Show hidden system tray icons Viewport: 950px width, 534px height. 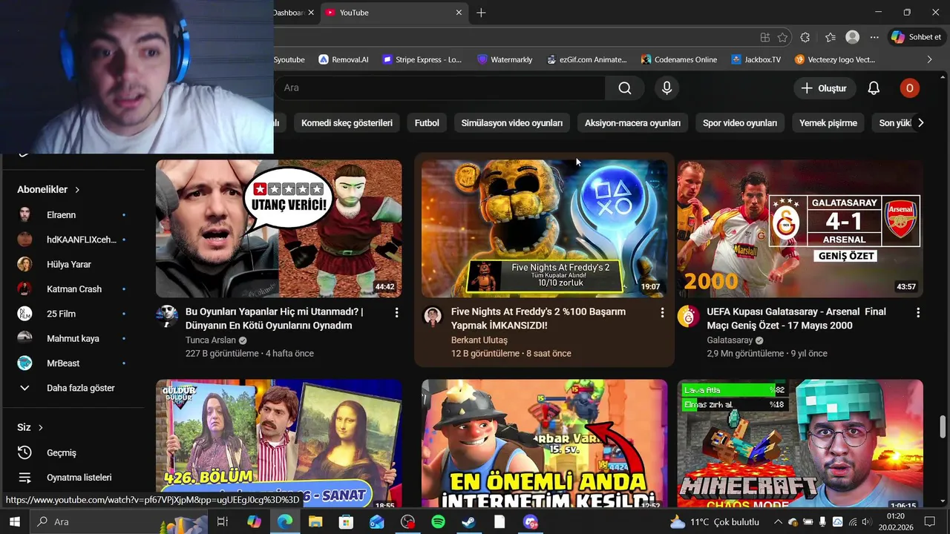pyautogui.click(x=778, y=522)
